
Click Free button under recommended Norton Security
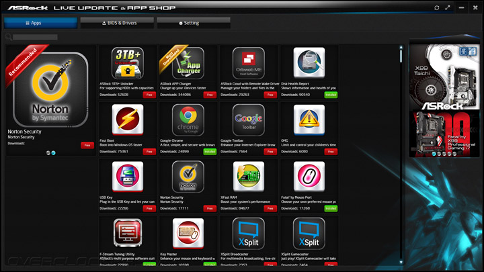87,145
